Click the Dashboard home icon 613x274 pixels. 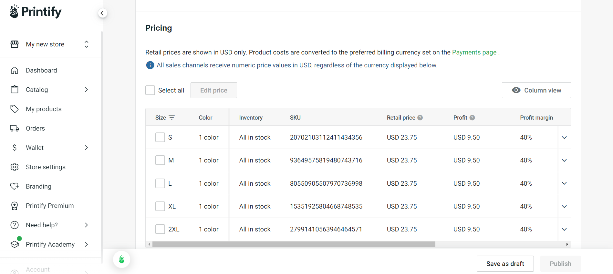point(15,70)
